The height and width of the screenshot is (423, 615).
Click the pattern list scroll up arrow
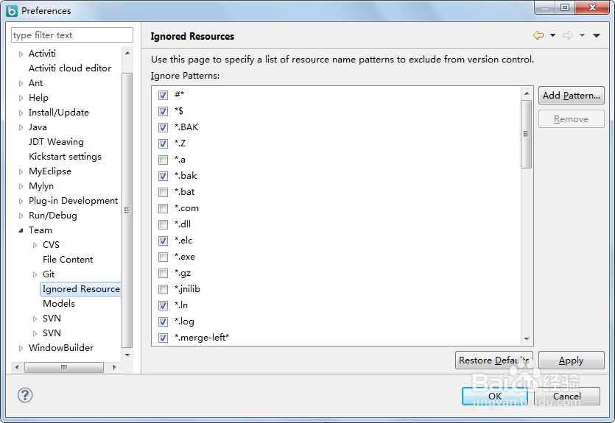(x=527, y=93)
